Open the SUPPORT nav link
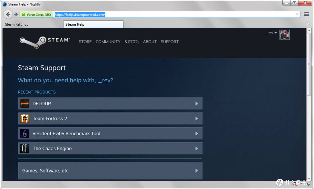The image size is (314, 189). click(170, 42)
